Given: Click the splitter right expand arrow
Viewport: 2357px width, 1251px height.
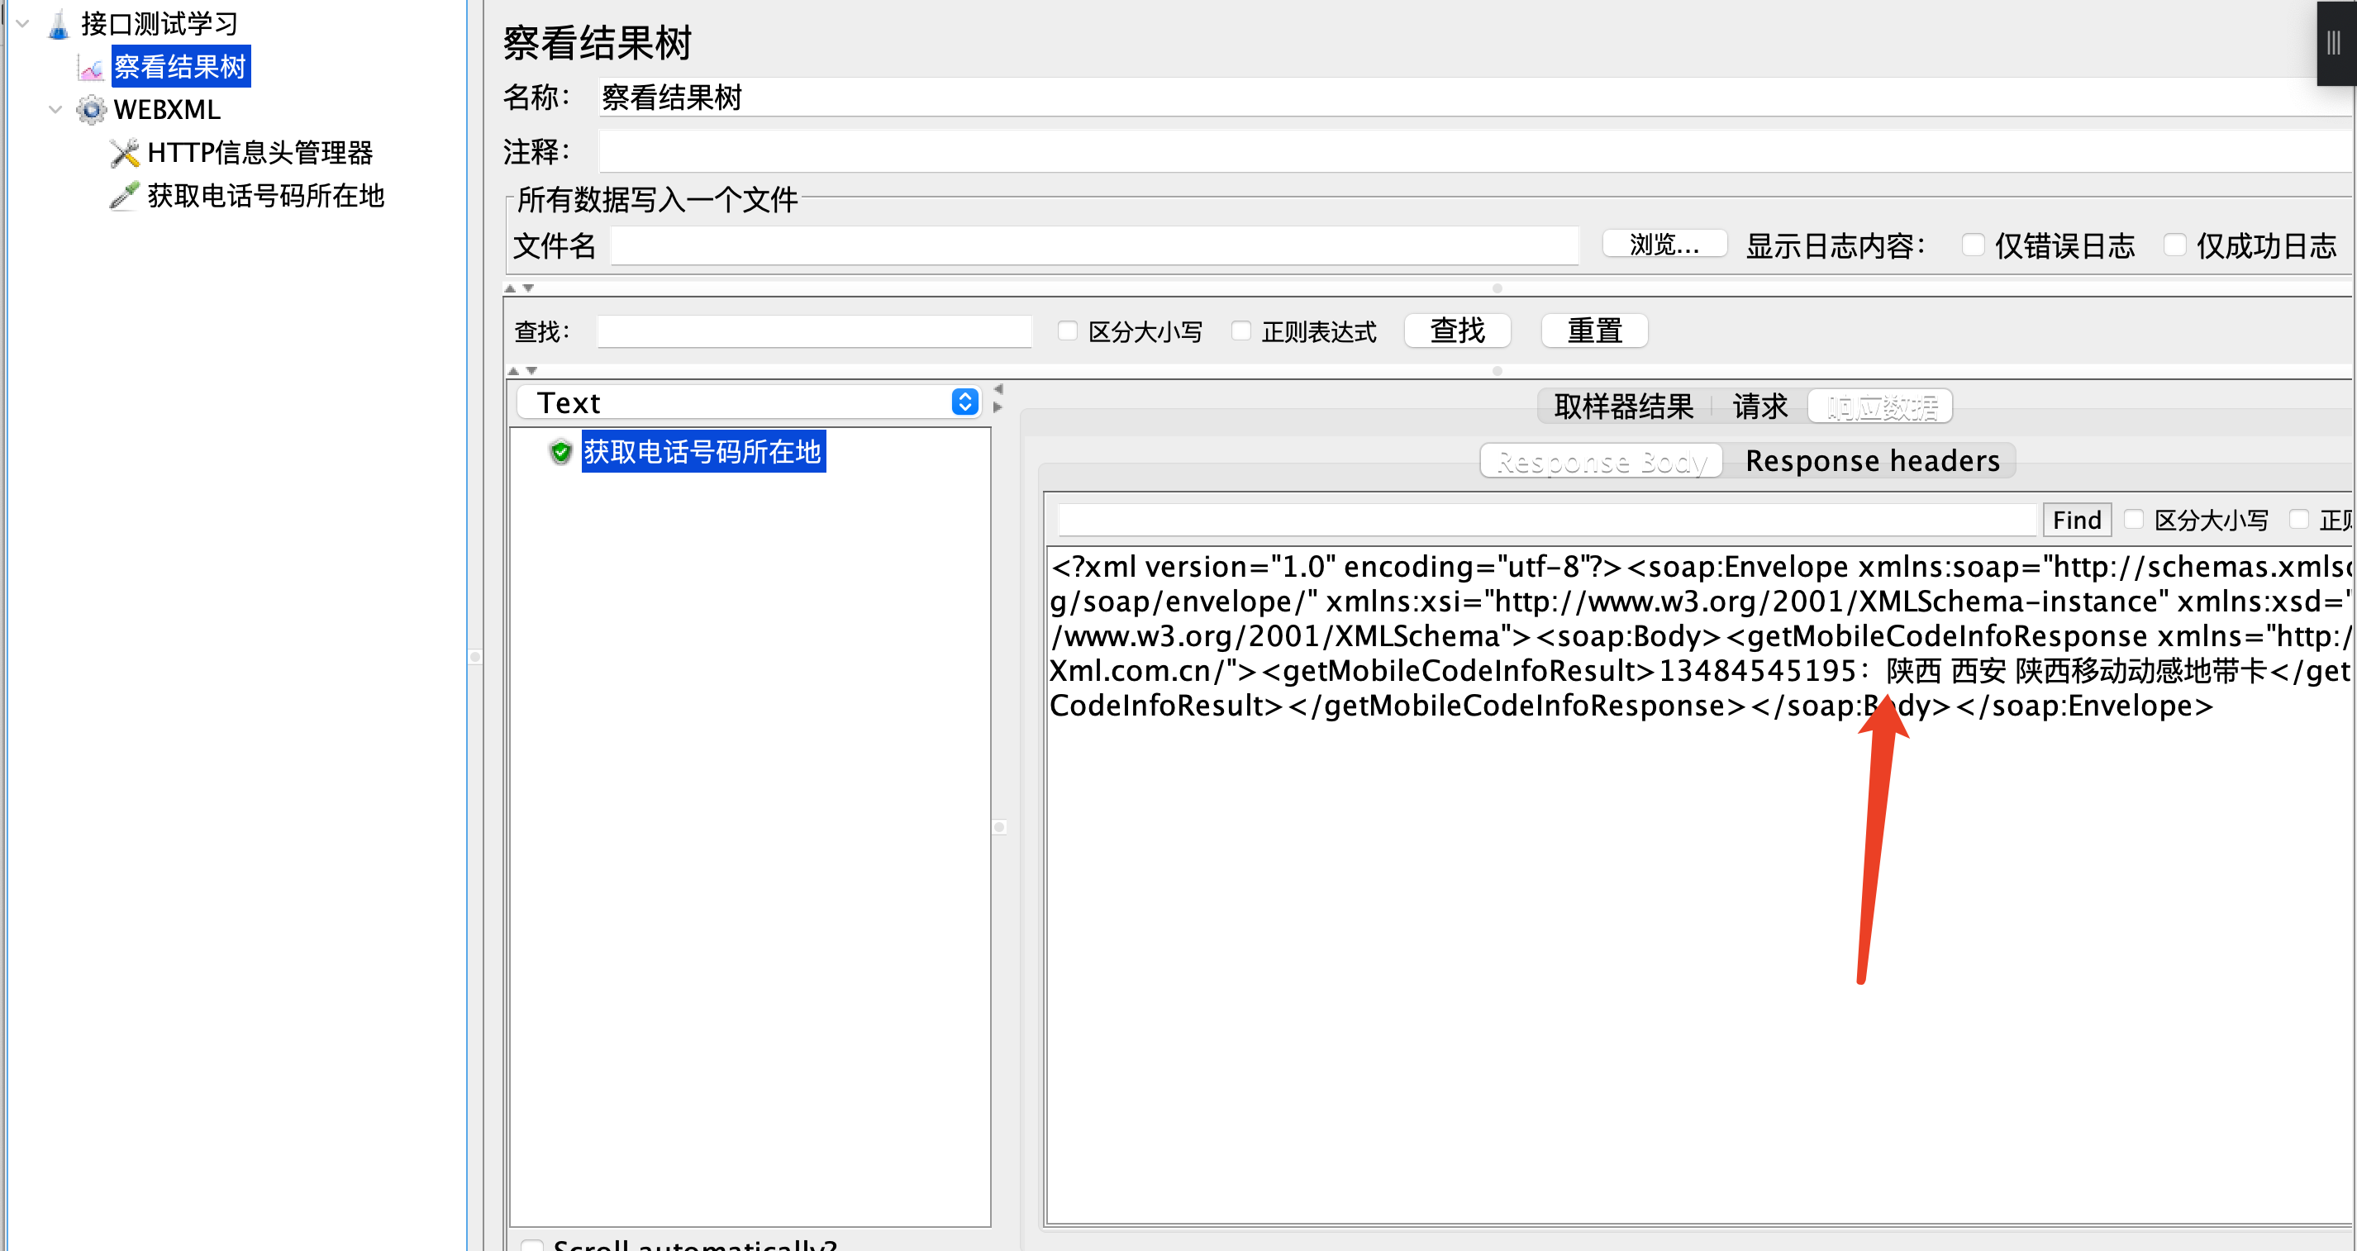Looking at the screenshot, I should coord(998,408).
